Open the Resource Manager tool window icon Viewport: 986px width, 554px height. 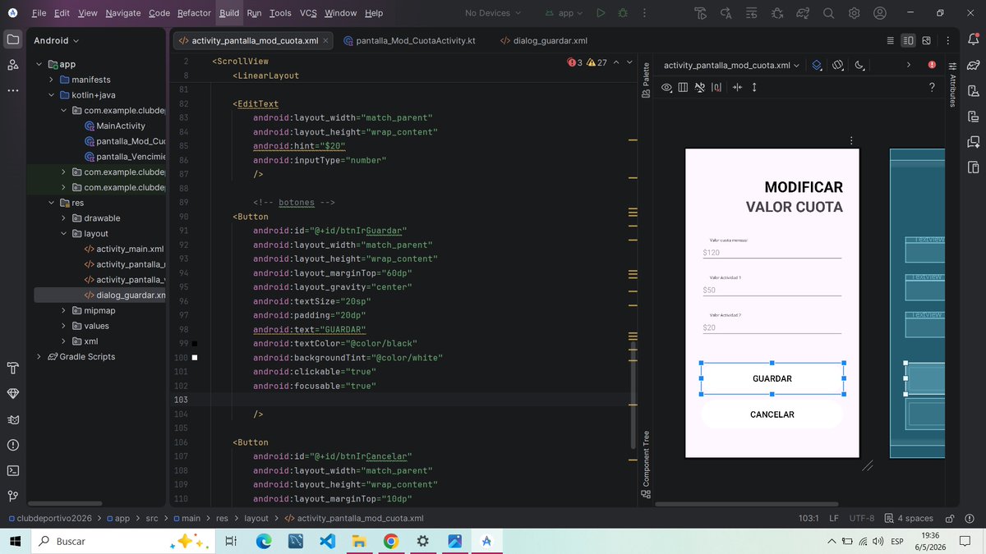click(x=12, y=65)
